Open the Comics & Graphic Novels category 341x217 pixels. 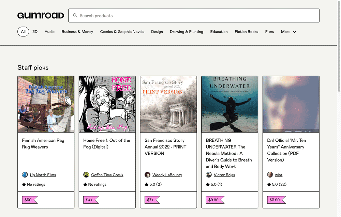pos(122,32)
